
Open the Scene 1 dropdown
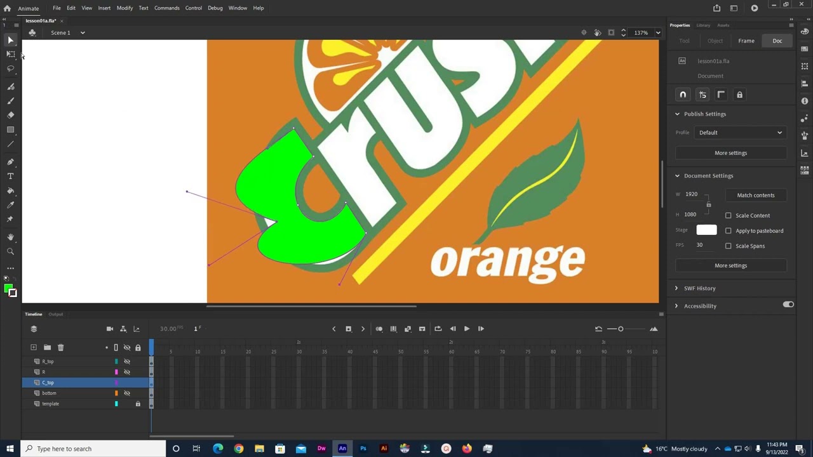[x=82, y=32]
